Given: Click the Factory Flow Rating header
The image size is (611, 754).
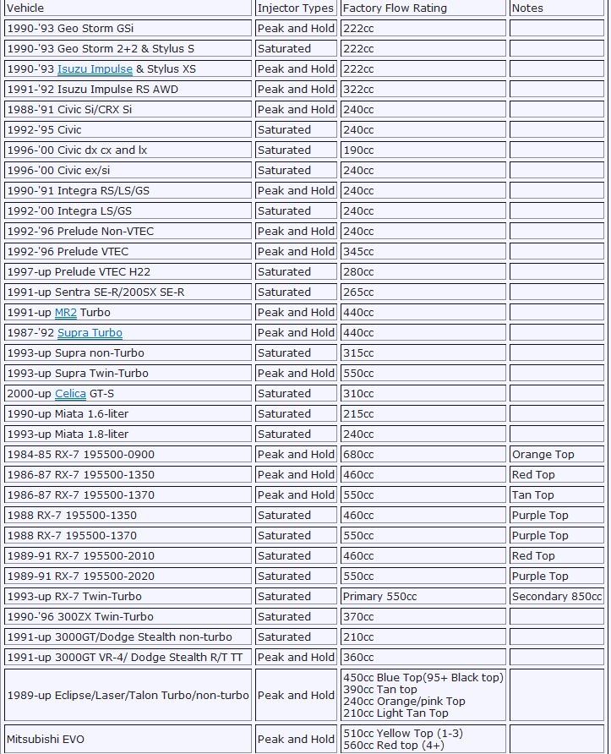Looking at the screenshot, I should (x=423, y=8).
